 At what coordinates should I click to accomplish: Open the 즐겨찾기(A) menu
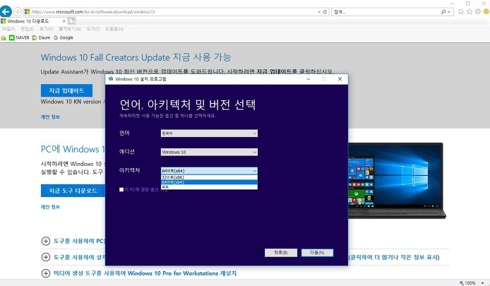pos(70,29)
